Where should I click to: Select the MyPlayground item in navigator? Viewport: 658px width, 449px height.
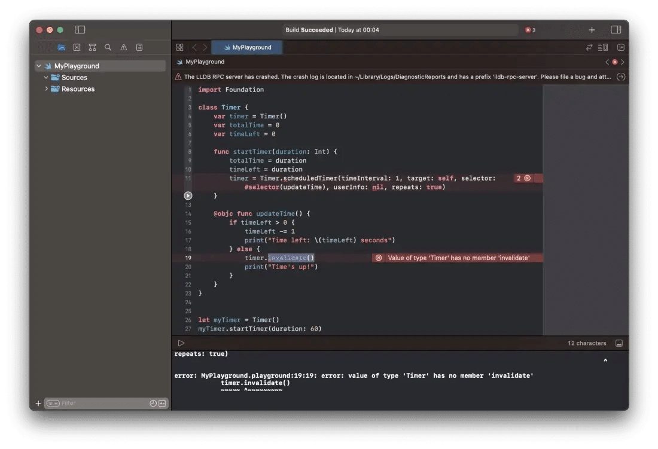tap(100, 66)
